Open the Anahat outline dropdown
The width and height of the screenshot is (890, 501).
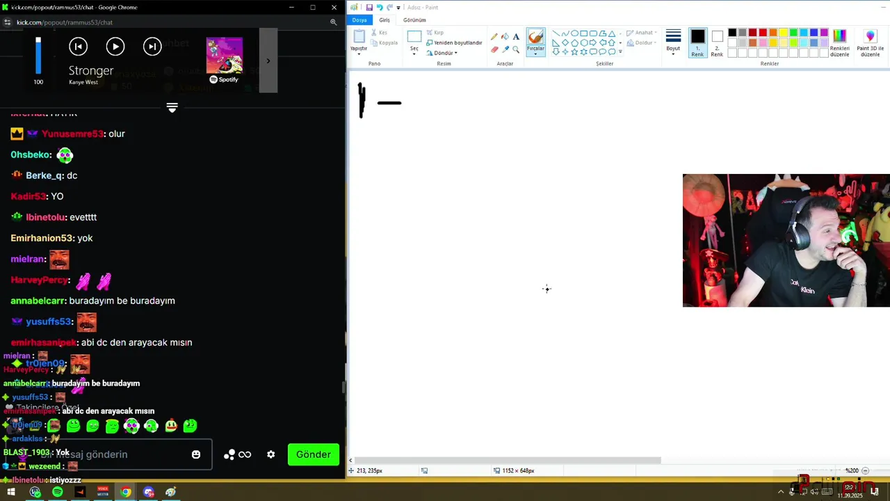point(641,33)
